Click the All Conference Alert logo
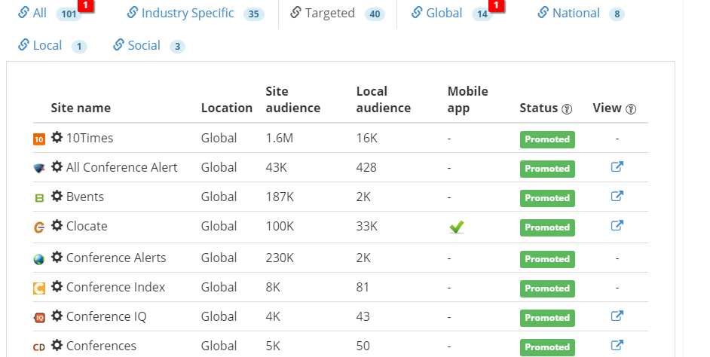 [39, 169]
